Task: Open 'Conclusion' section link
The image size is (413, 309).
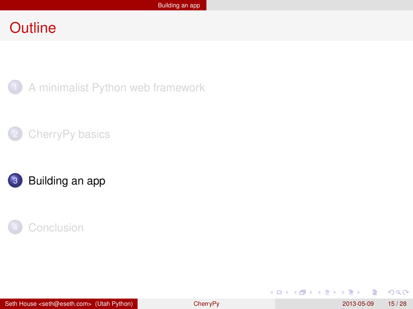Action: click(x=56, y=228)
